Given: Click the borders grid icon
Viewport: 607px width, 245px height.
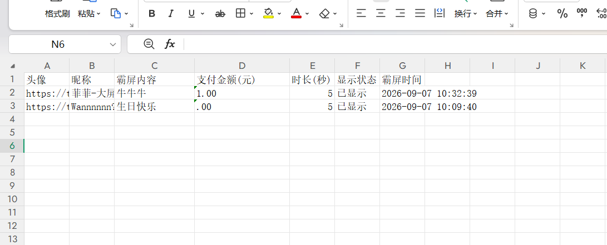Looking at the screenshot, I should coord(240,13).
